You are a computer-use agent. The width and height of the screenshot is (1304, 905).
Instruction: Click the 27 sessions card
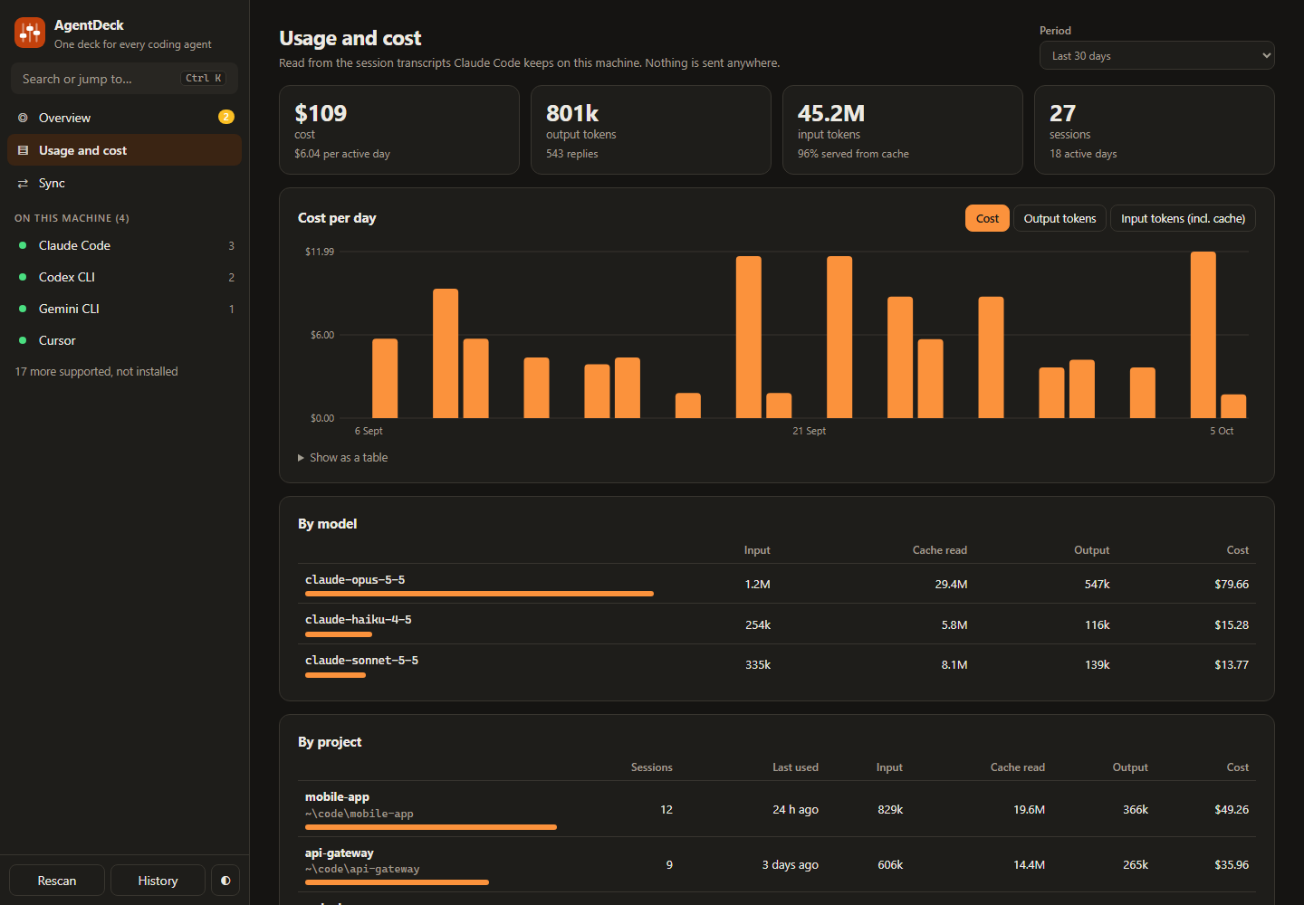(1155, 129)
